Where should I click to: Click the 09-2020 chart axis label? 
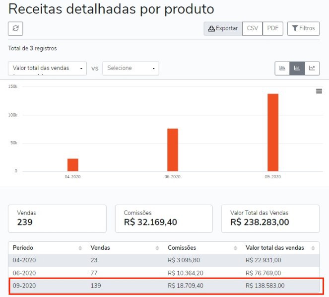click(272, 177)
